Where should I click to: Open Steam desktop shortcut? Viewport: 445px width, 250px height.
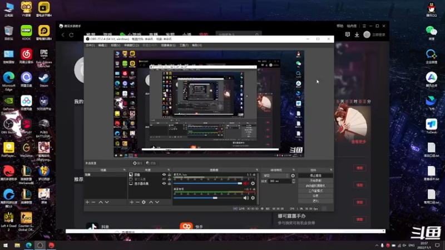click(44, 80)
